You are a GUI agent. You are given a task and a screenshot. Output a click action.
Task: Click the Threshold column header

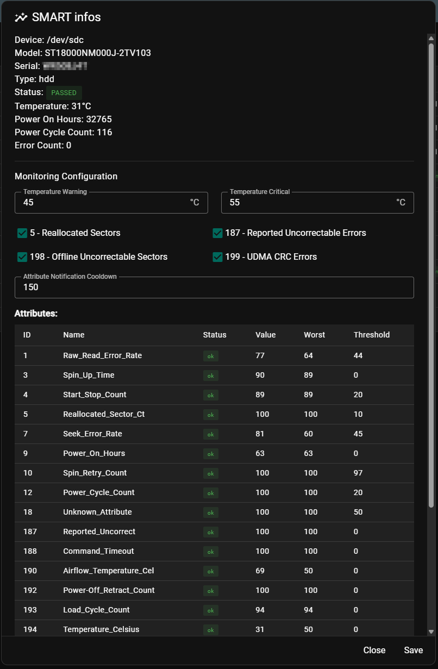point(371,335)
